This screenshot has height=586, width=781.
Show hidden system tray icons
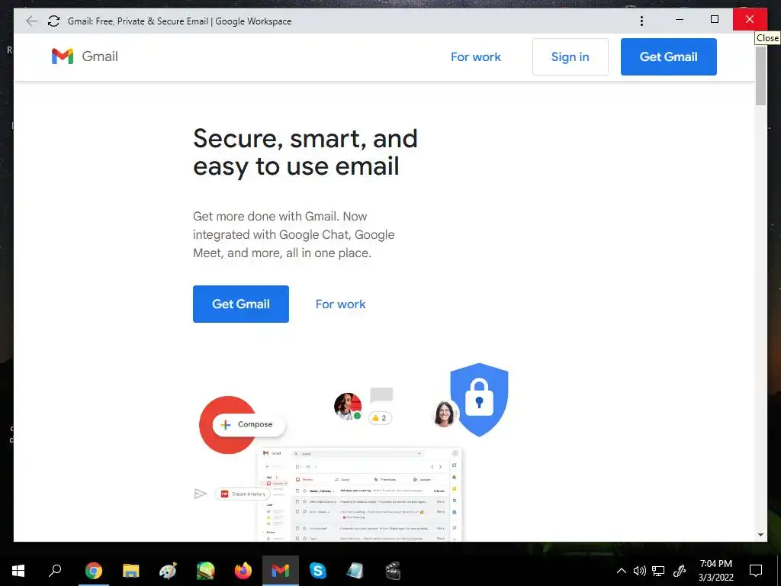(621, 571)
